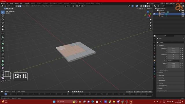Image resolution: width=185 pixels, height=104 pixels.
Task: Choose the Bevel tool
Action: 3,51
